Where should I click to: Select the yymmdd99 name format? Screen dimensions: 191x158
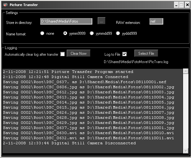[92, 33]
